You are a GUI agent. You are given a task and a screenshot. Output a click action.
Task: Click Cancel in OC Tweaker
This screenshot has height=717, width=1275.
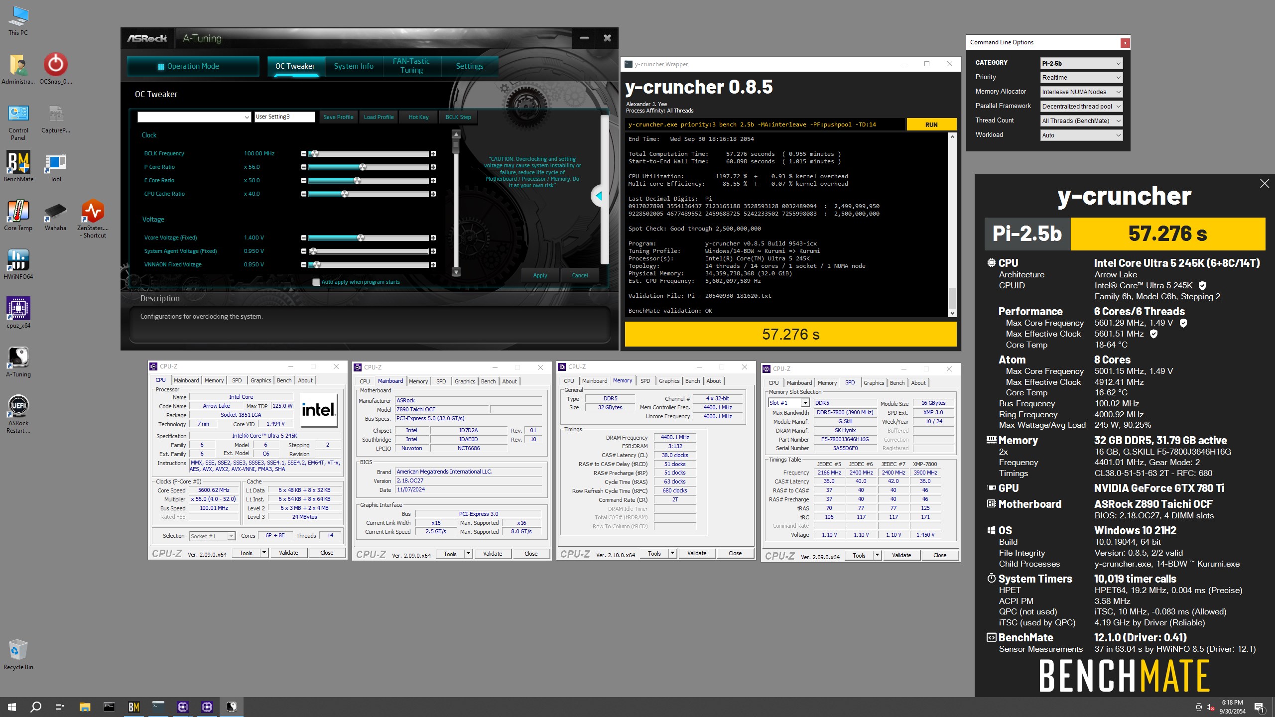580,275
